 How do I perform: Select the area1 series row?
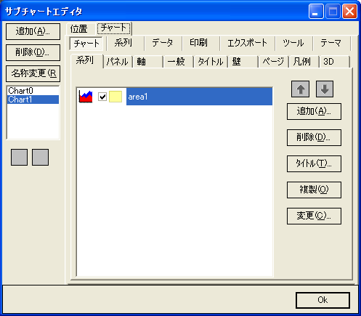pyautogui.click(x=174, y=97)
